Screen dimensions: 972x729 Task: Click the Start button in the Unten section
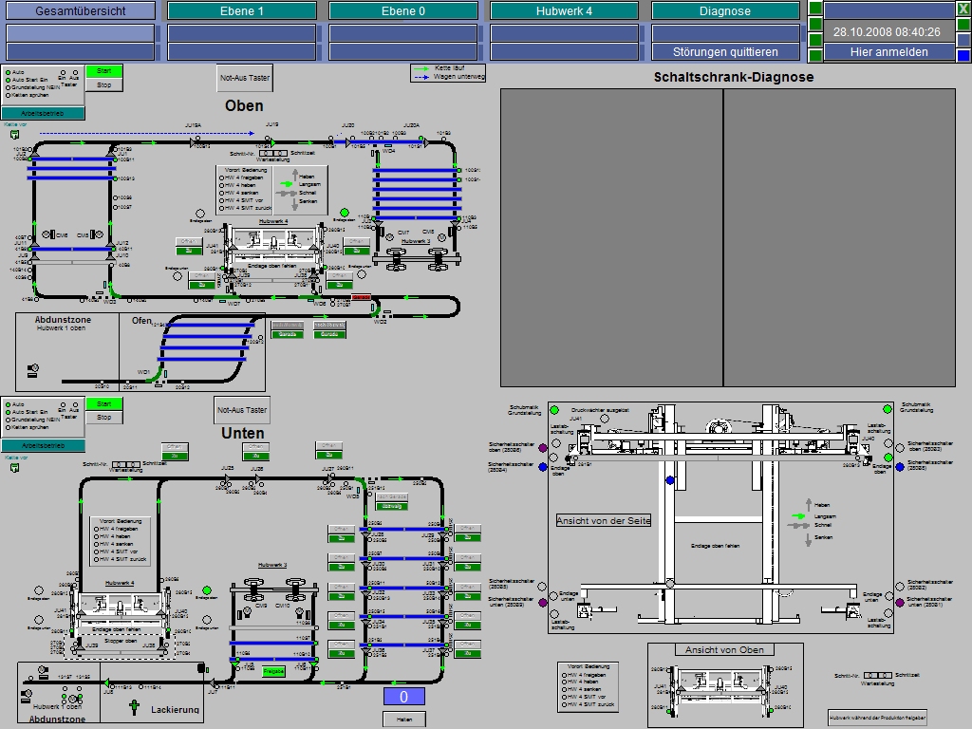coord(104,404)
